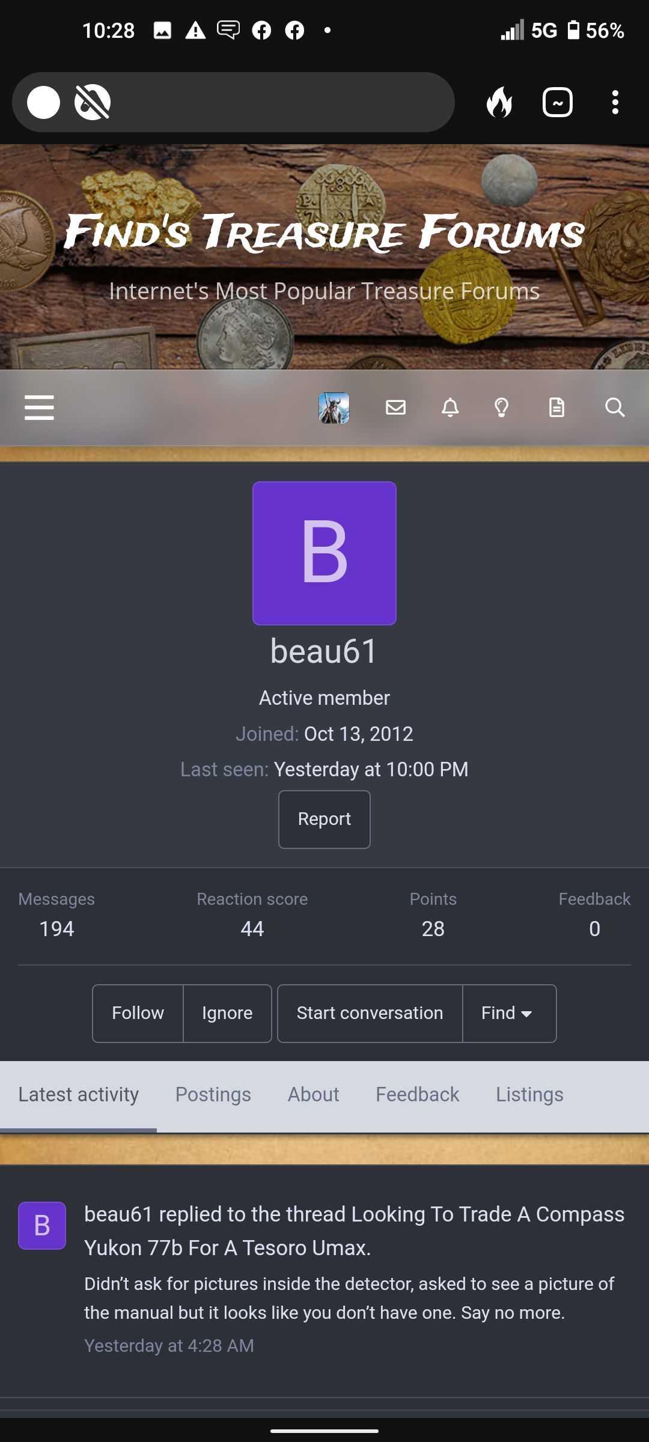The height and width of the screenshot is (1442, 649).
Task: Expand the Find dropdown
Action: coord(510,1013)
